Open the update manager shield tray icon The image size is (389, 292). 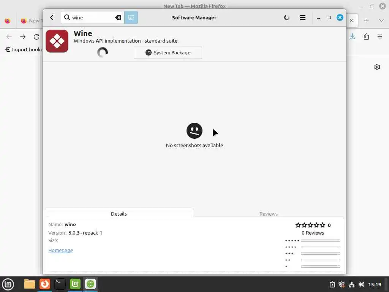(342, 284)
